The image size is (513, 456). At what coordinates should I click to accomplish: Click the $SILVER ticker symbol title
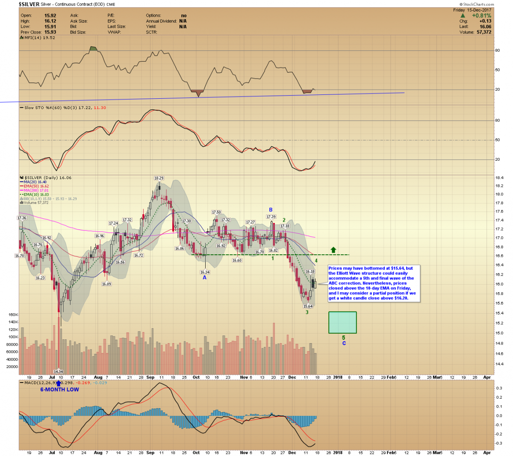click(29, 4)
